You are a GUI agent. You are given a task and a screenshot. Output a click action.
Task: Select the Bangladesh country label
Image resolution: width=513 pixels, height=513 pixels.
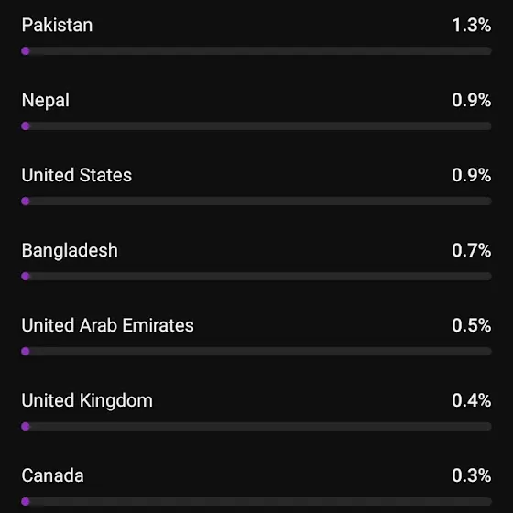70,250
